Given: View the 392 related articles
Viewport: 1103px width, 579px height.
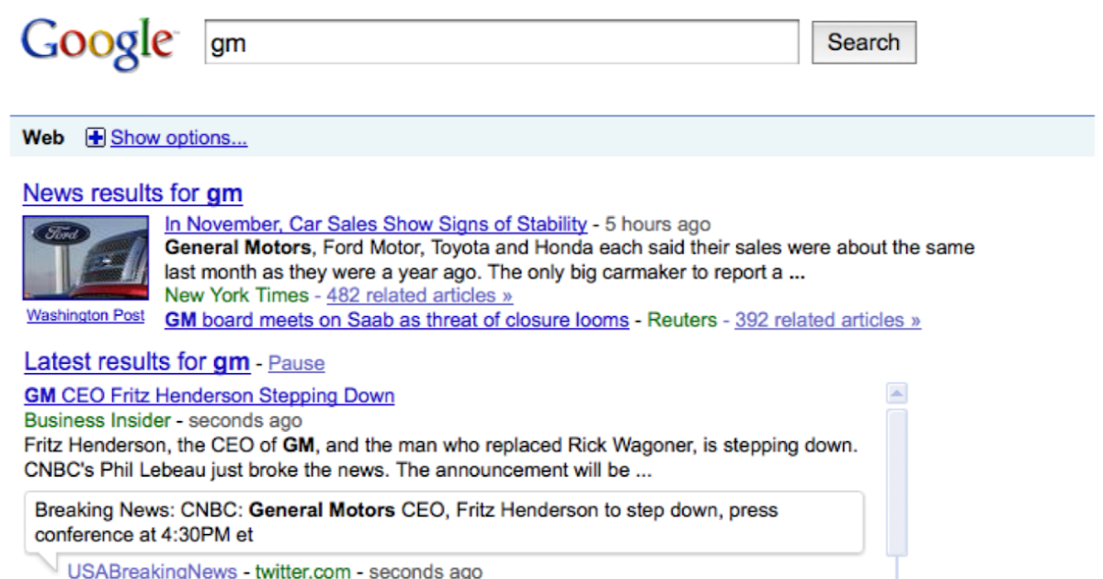Looking at the screenshot, I should pos(827,320).
